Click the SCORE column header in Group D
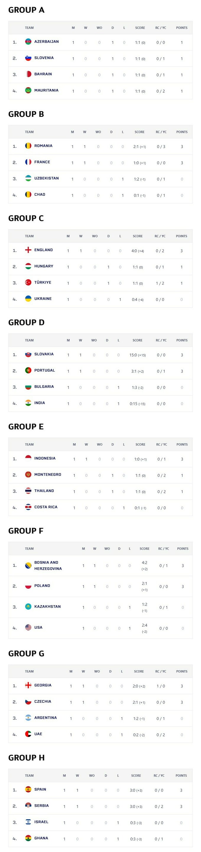 (x=137, y=340)
